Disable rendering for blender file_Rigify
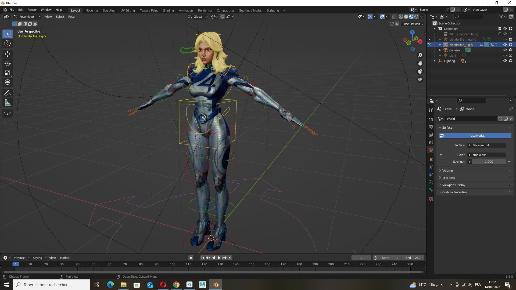The height and width of the screenshot is (290, 516). pyautogui.click(x=510, y=45)
